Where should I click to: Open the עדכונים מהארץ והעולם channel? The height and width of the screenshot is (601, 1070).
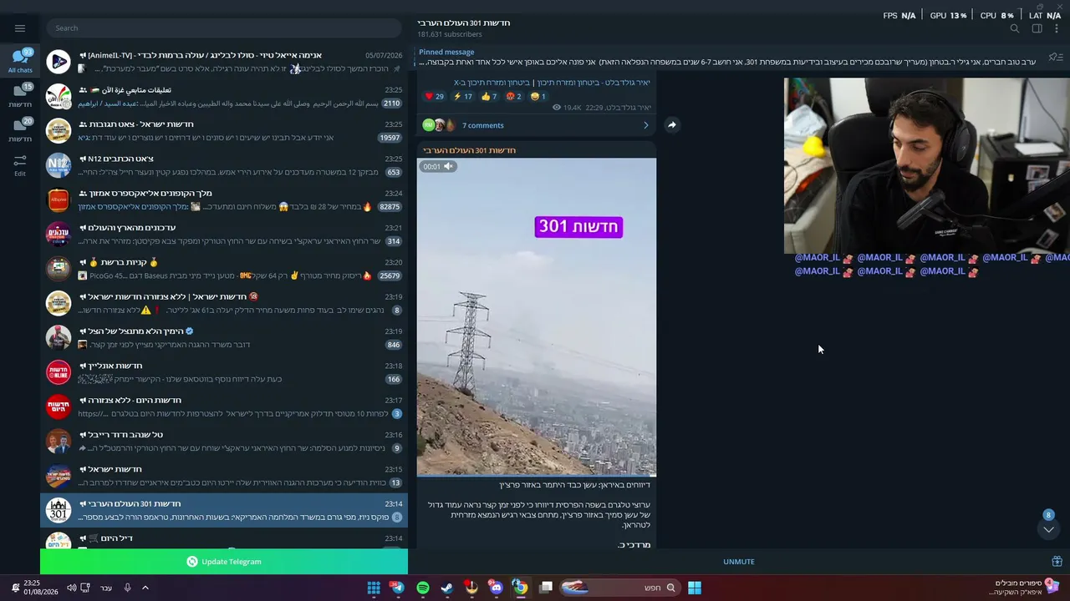tap(224, 234)
